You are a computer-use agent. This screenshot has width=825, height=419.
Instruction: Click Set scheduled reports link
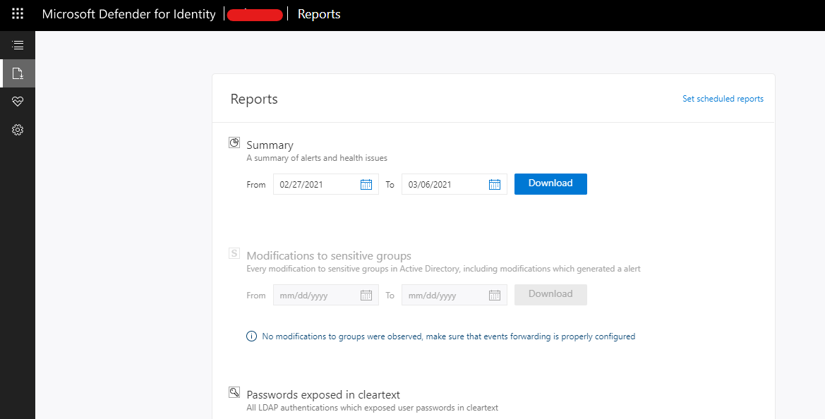tap(723, 99)
